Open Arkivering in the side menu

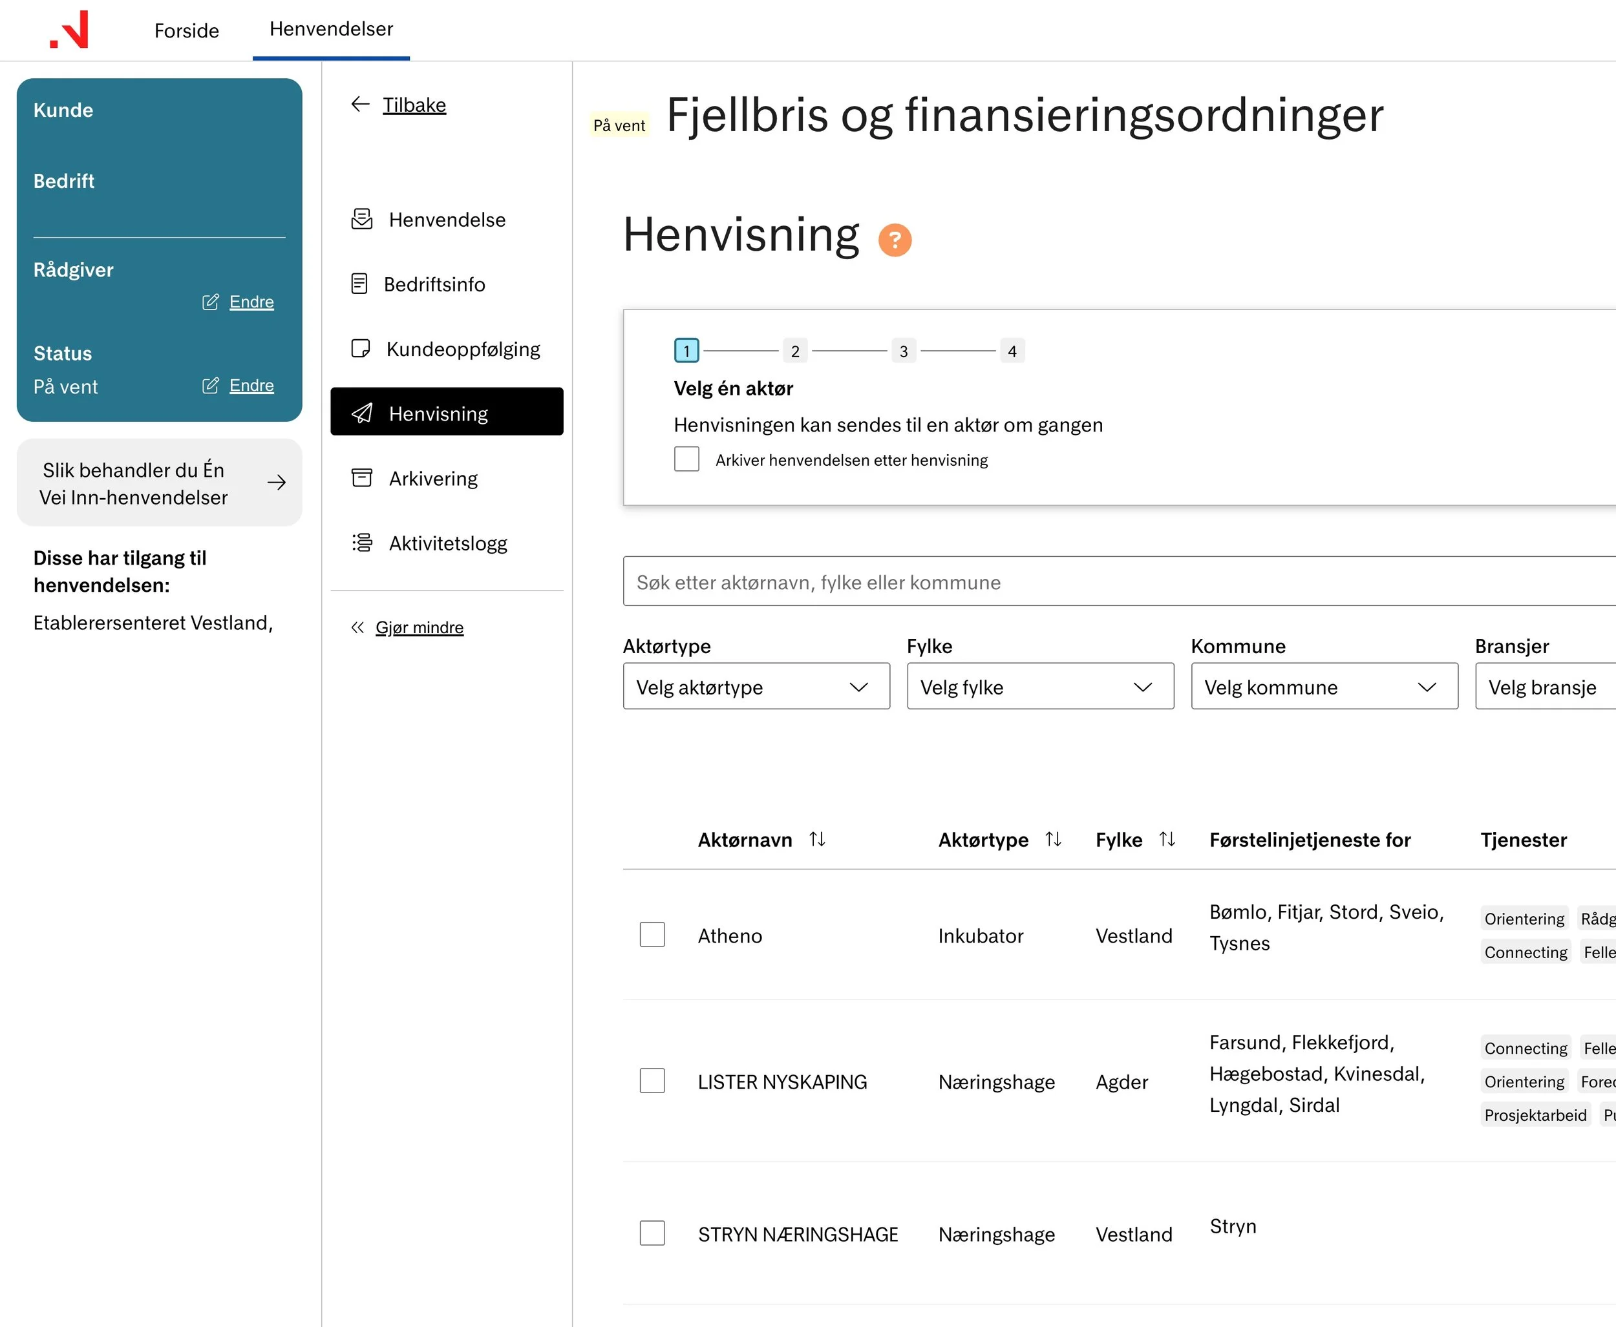(x=433, y=479)
